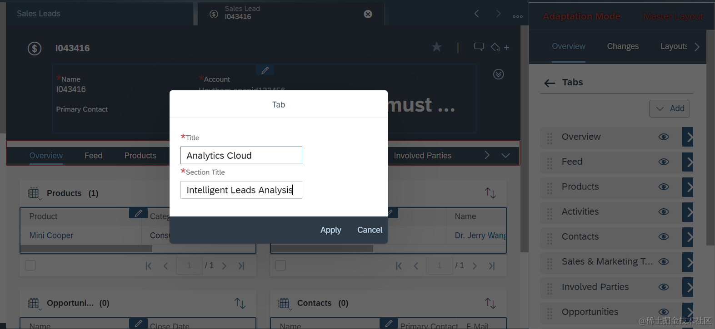Click the sort icon in Products section
Viewport: 715px width, 329px height.
pyautogui.click(x=490, y=193)
